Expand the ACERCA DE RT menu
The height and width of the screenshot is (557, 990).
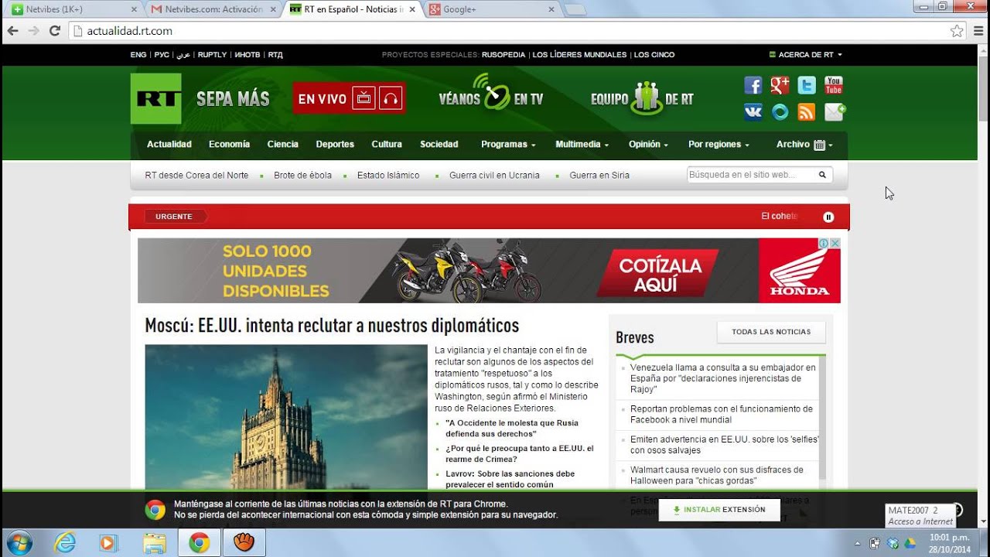click(805, 55)
